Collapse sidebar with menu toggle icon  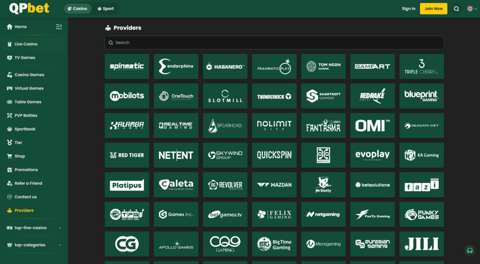59,27
